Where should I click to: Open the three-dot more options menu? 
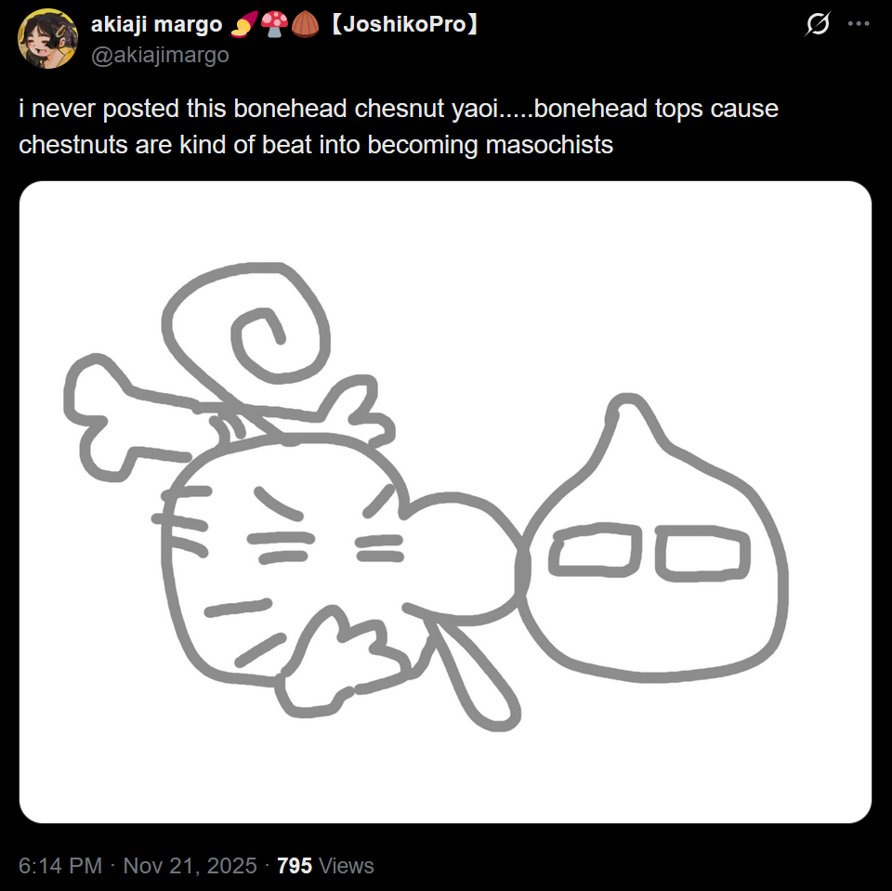click(859, 24)
